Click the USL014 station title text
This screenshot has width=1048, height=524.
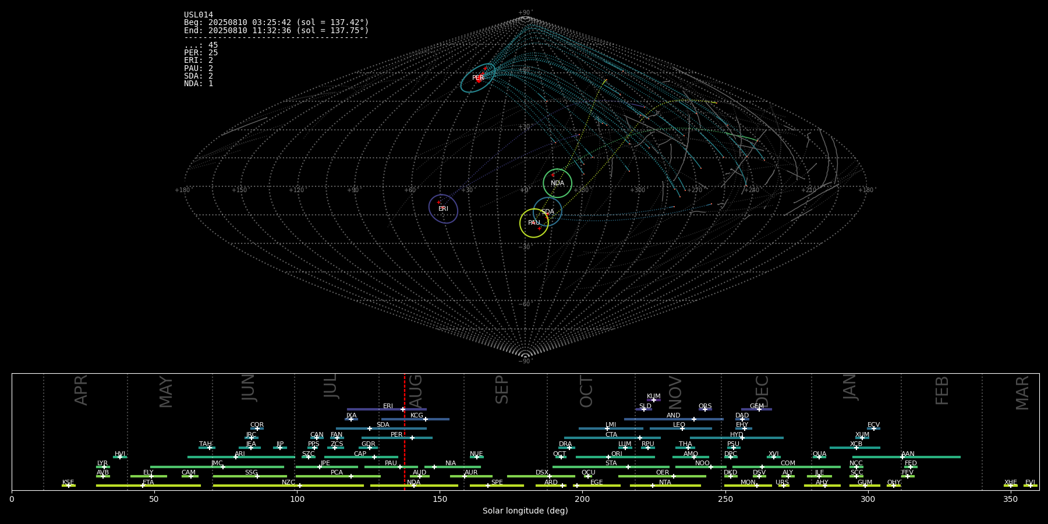pos(199,15)
